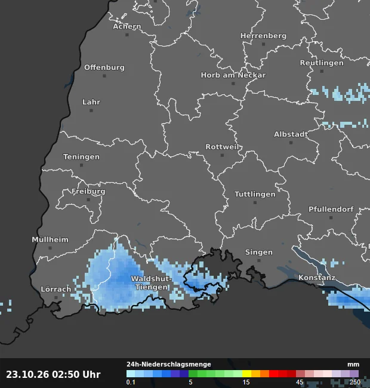370x388 pixels.
Task: Click the Lahr location marker square
Action: (91, 110)
